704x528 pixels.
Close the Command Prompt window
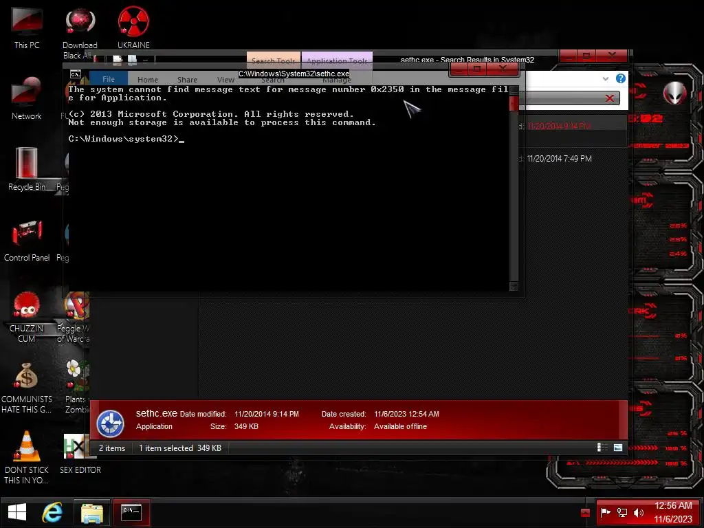point(503,68)
